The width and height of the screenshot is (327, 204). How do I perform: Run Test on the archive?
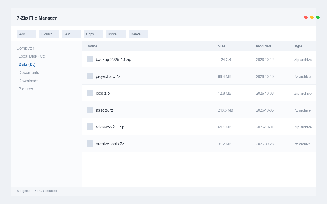point(71,34)
